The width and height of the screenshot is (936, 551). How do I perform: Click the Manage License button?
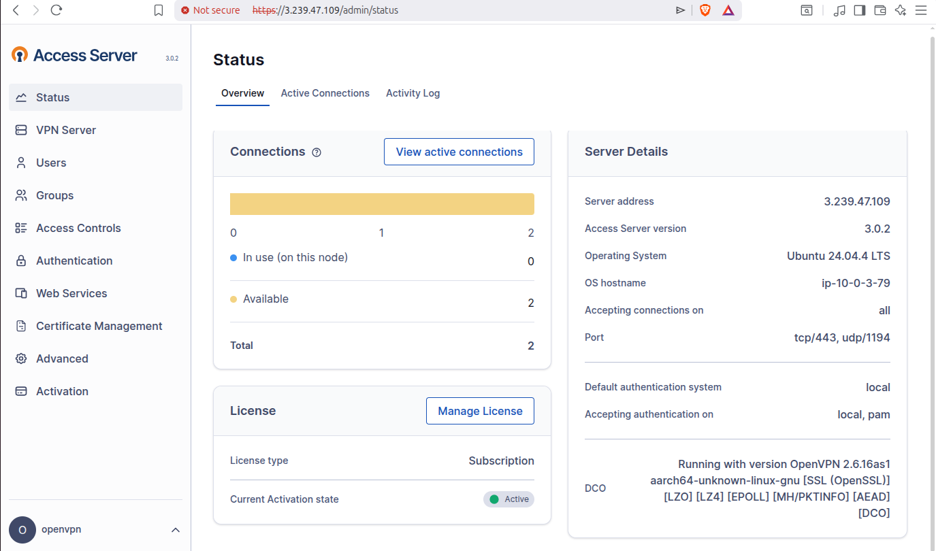[x=480, y=411]
